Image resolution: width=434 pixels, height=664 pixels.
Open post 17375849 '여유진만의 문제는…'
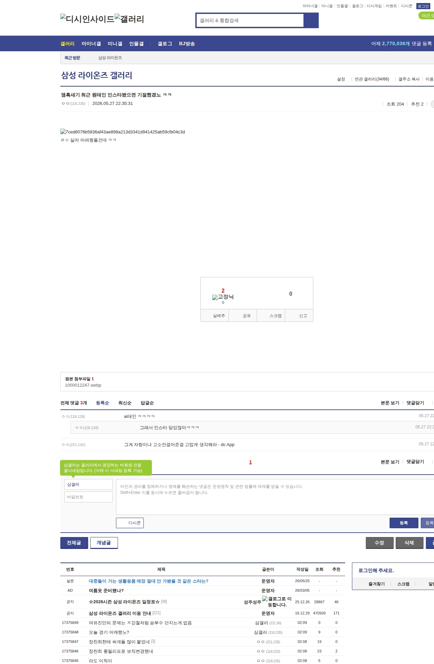click(x=140, y=623)
